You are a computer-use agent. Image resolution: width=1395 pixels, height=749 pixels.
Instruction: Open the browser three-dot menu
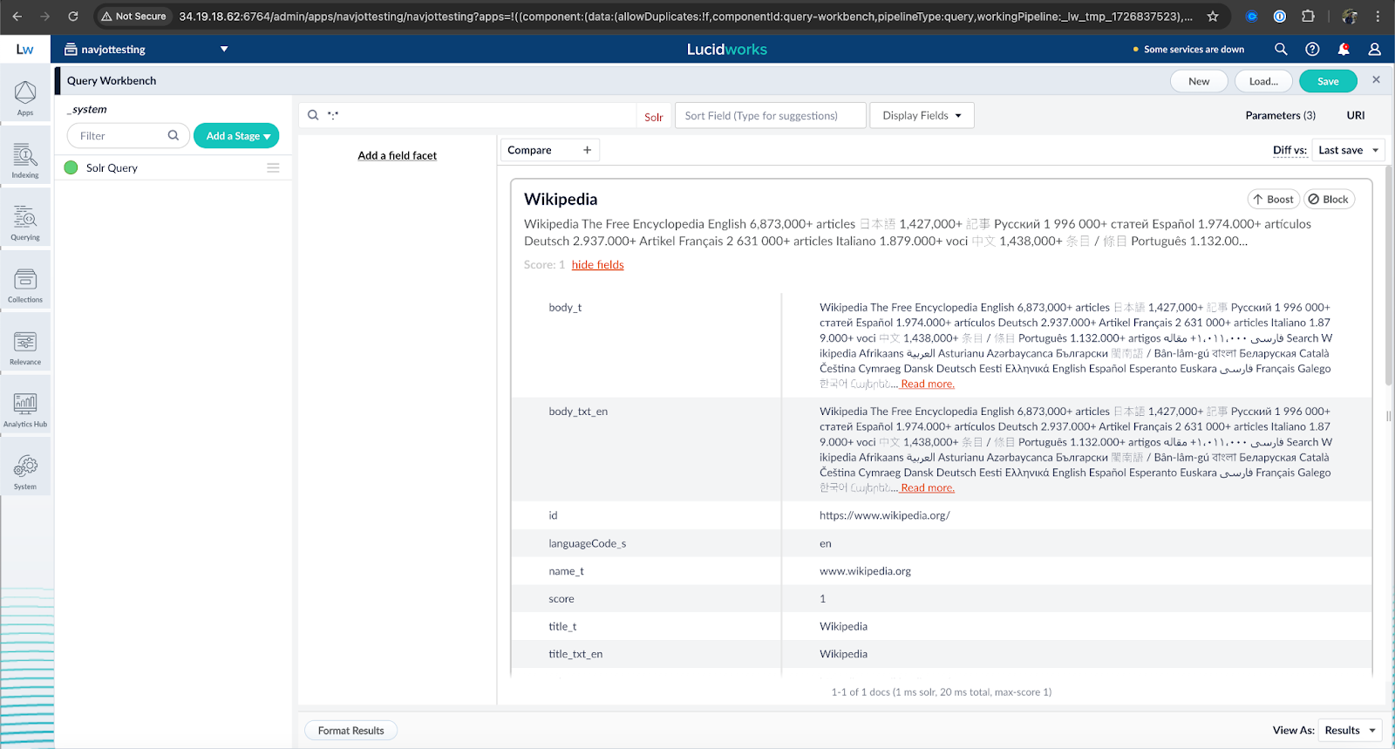1378,16
